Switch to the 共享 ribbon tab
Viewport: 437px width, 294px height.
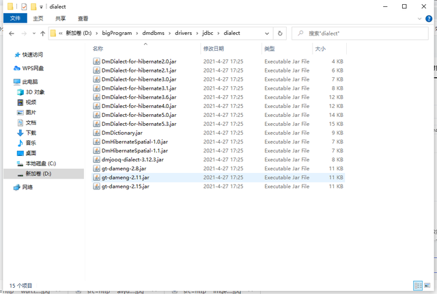point(60,18)
